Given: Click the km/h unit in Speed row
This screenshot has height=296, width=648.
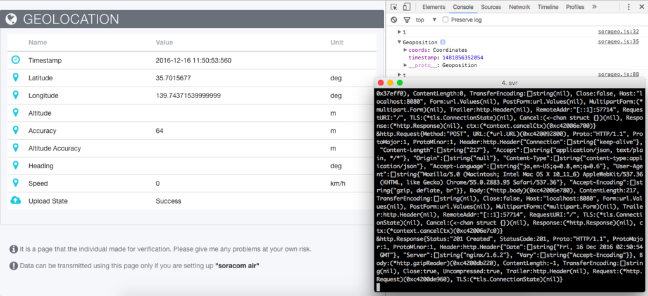Looking at the screenshot, I should click(x=338, y=183).
